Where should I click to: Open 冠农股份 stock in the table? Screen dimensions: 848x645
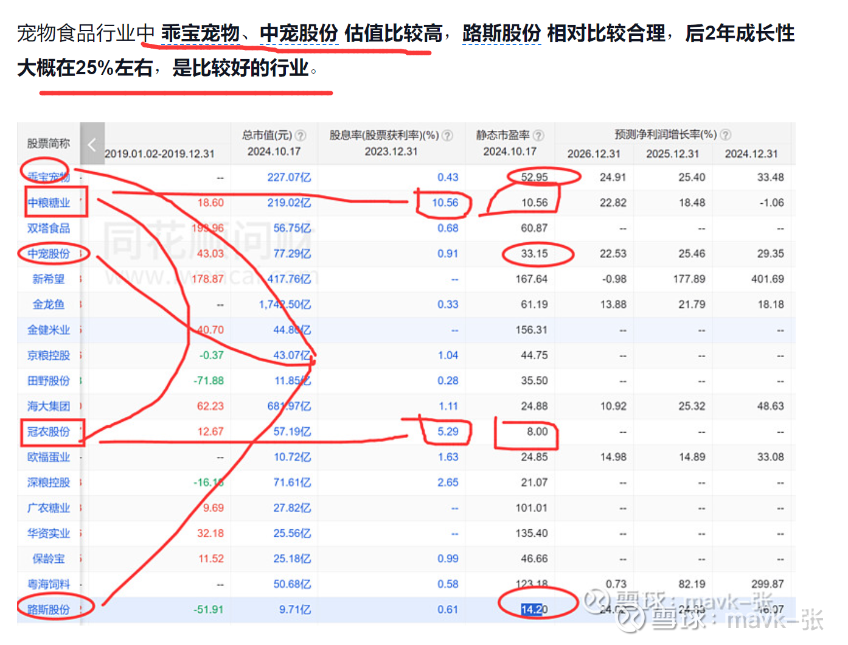[x=49, y=431]
